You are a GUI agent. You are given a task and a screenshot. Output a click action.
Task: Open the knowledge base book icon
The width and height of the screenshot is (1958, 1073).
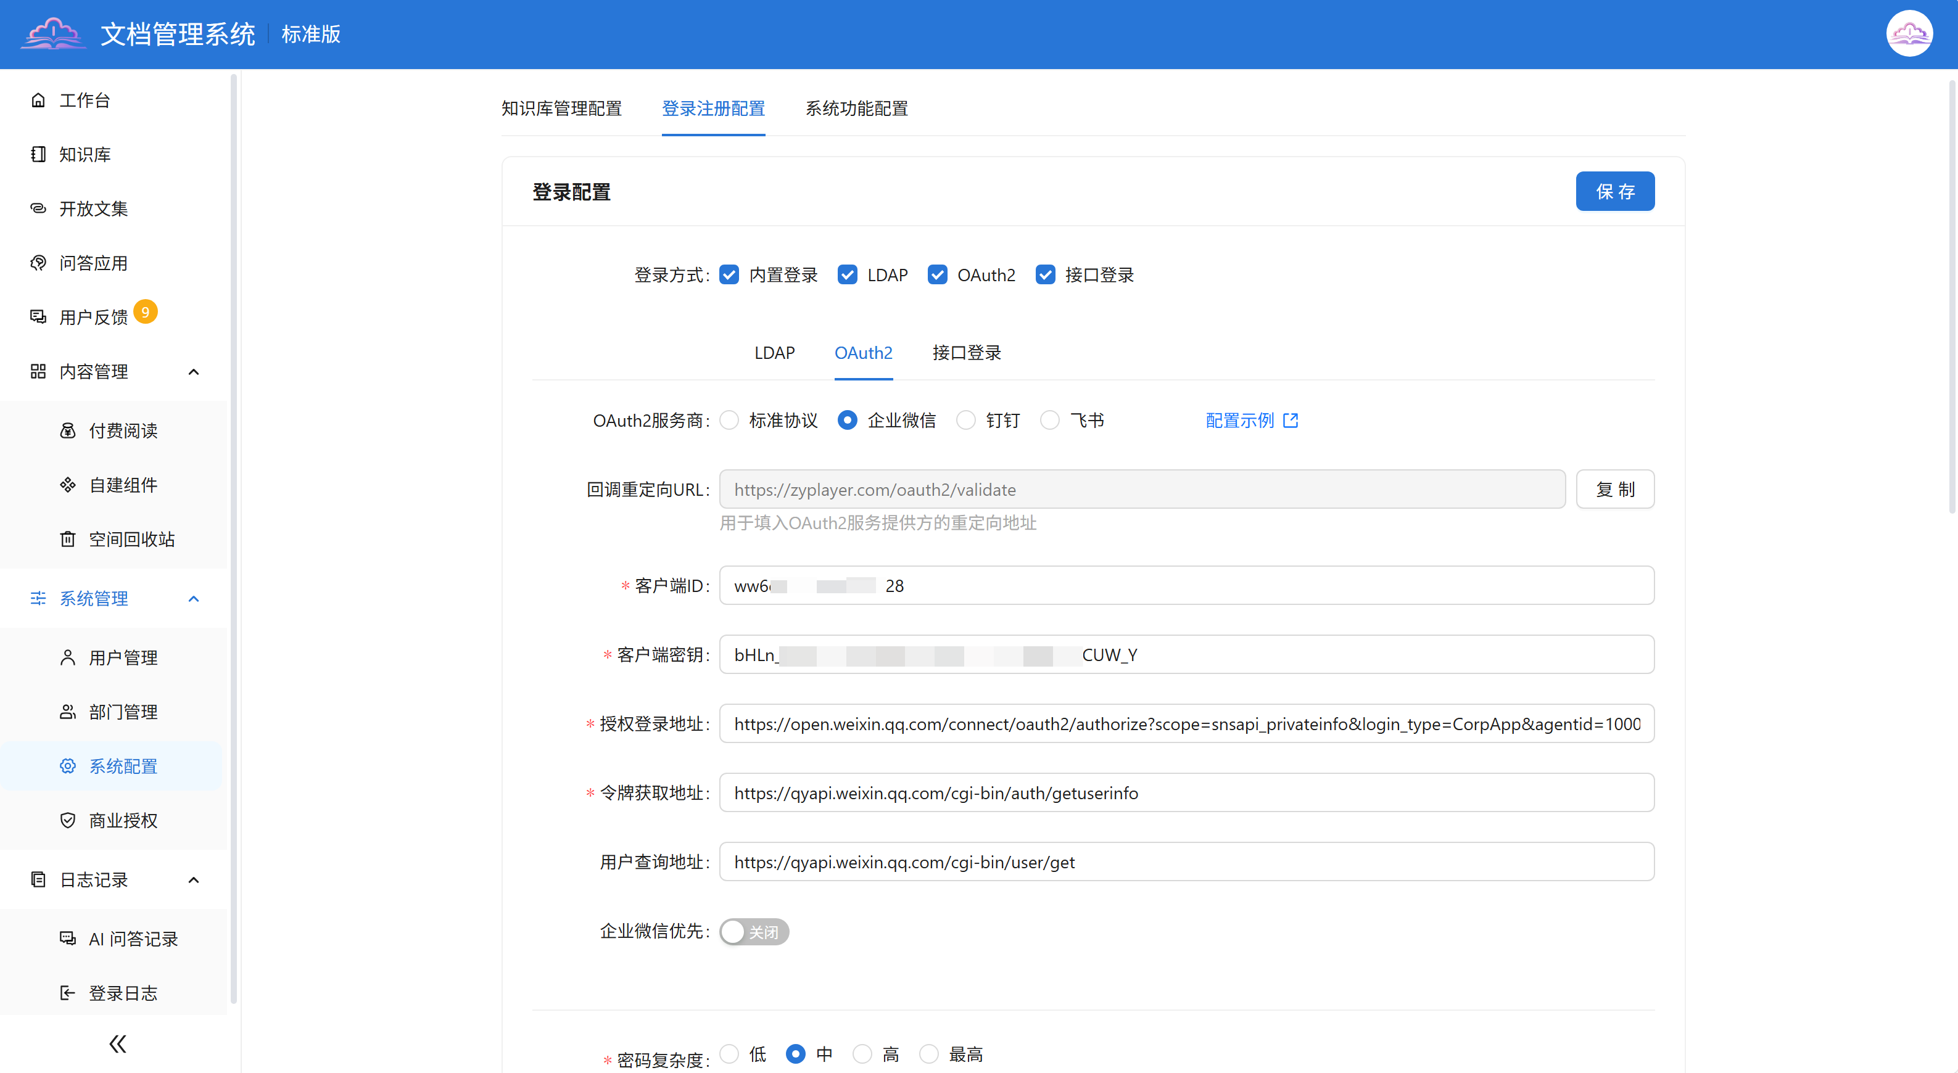pyautogui.click(x=38, y=154)
